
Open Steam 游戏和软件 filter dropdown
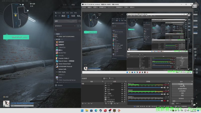[x=65, y=26]
